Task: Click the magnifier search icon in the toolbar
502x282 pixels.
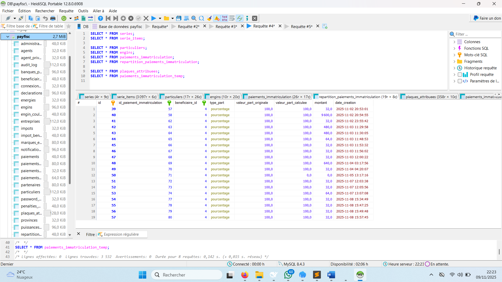Action: pos(194,18)
